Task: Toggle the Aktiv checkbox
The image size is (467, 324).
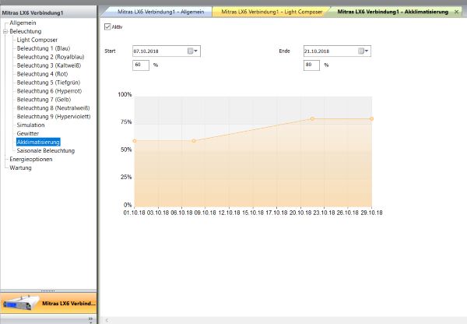Action: tap(107, 26)
